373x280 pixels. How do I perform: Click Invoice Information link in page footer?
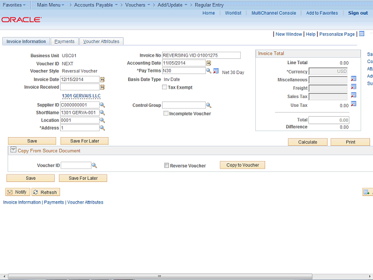click(22, 202)
